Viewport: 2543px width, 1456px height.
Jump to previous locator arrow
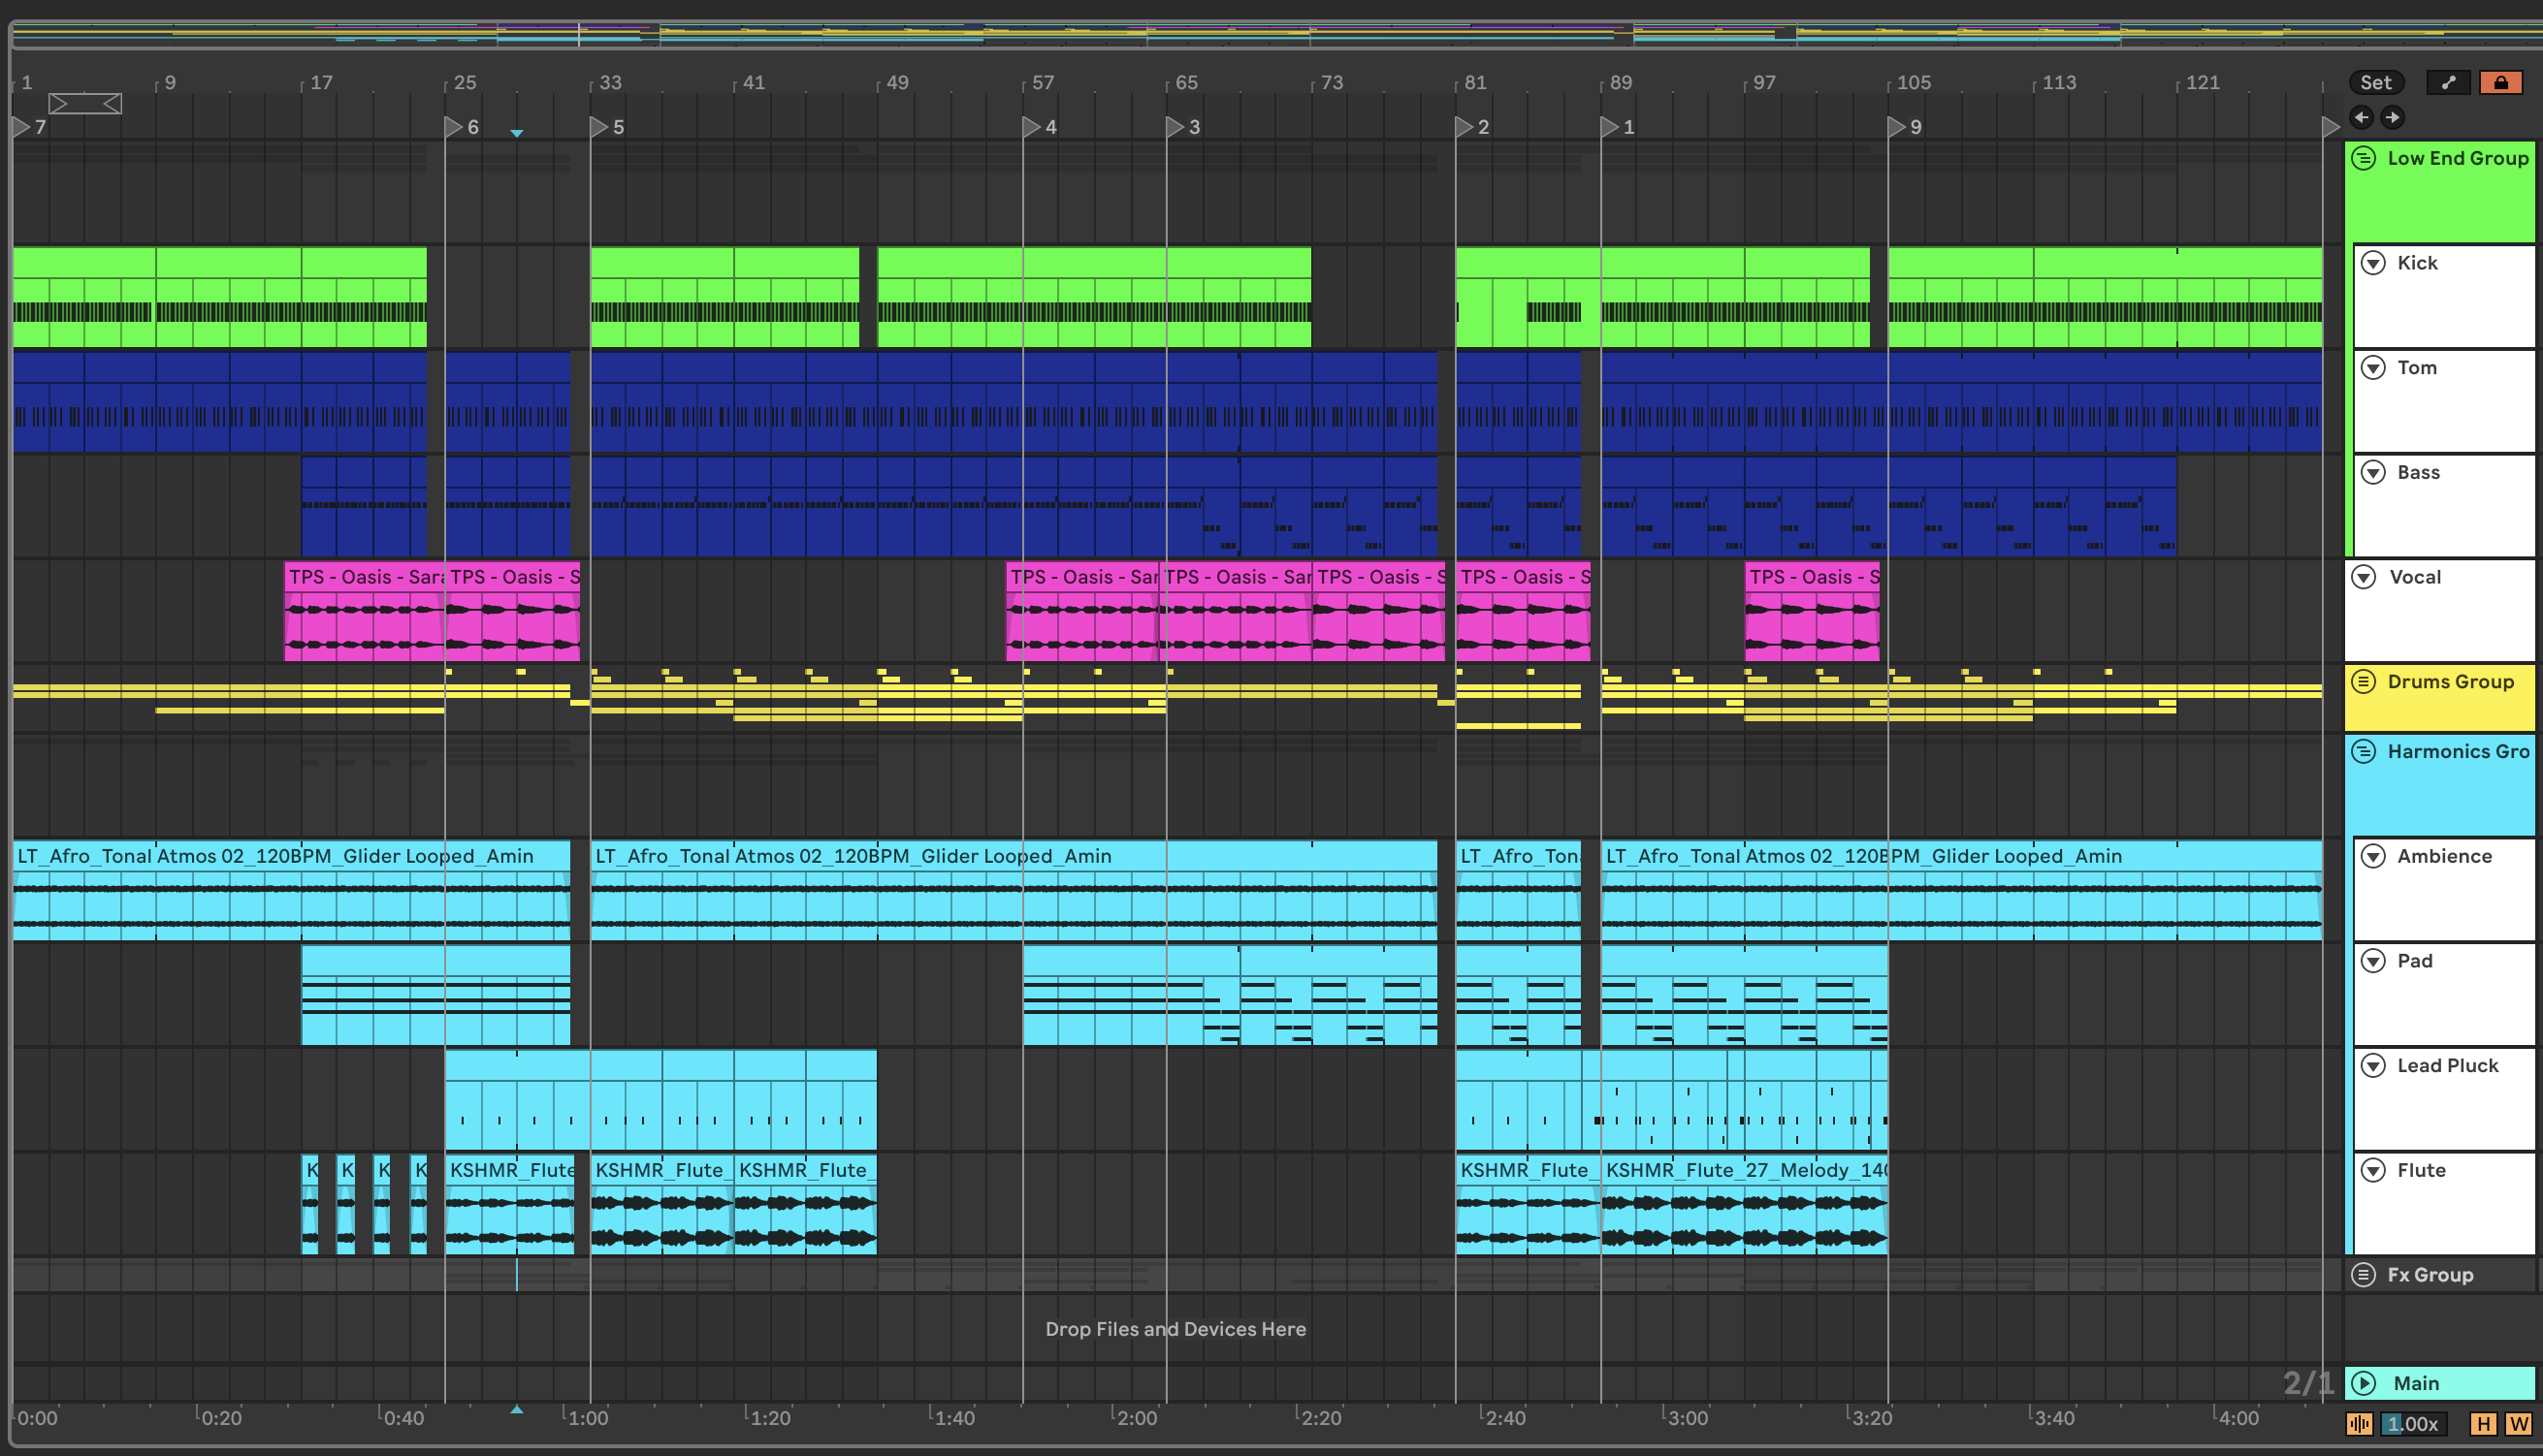point(2361,117)
